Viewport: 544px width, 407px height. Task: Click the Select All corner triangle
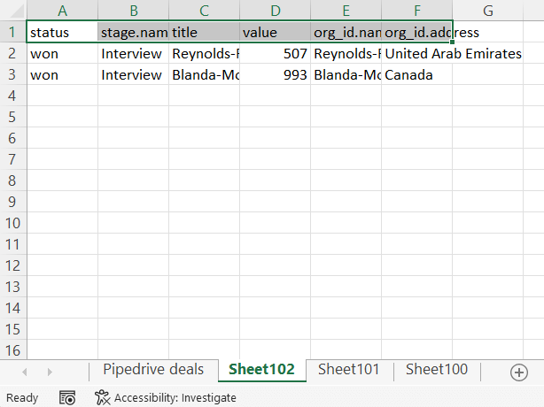pyautogui.click(x=13, y=11)
